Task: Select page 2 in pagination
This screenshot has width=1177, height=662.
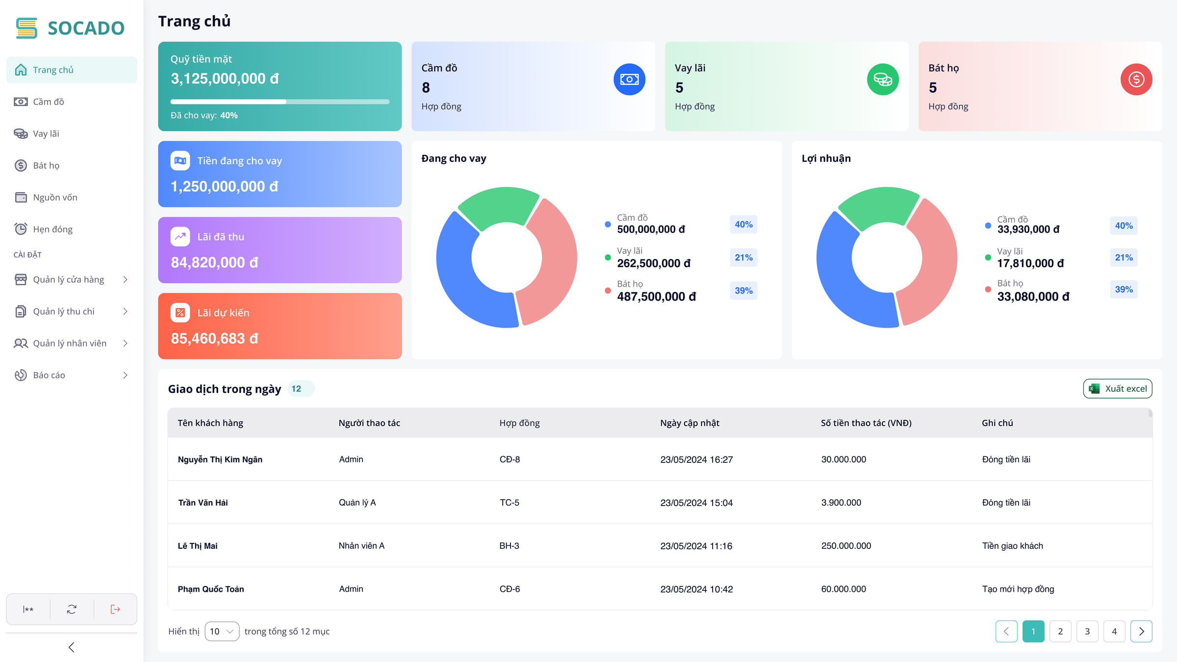Action: [x=1060, y=632]
